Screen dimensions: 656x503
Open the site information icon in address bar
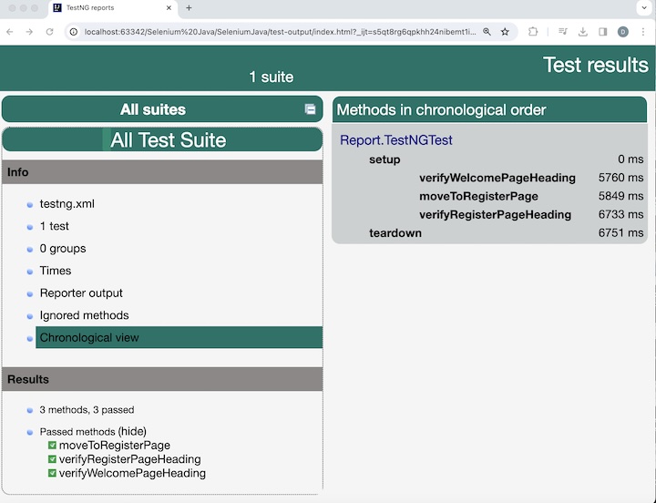coord(74,32)
